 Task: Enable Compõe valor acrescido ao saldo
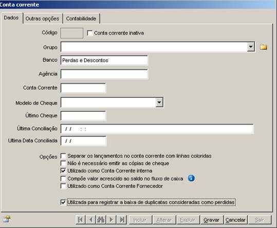pyautogui.click(x=63, y=178)
